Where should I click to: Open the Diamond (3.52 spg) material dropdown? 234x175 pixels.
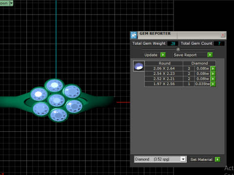[x=183, y=159]
